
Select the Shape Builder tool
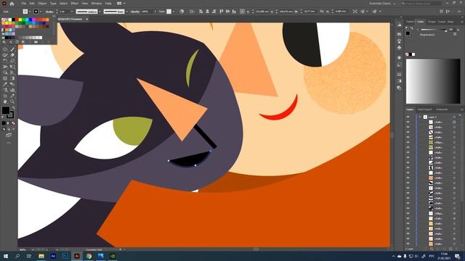click(5, 72)
